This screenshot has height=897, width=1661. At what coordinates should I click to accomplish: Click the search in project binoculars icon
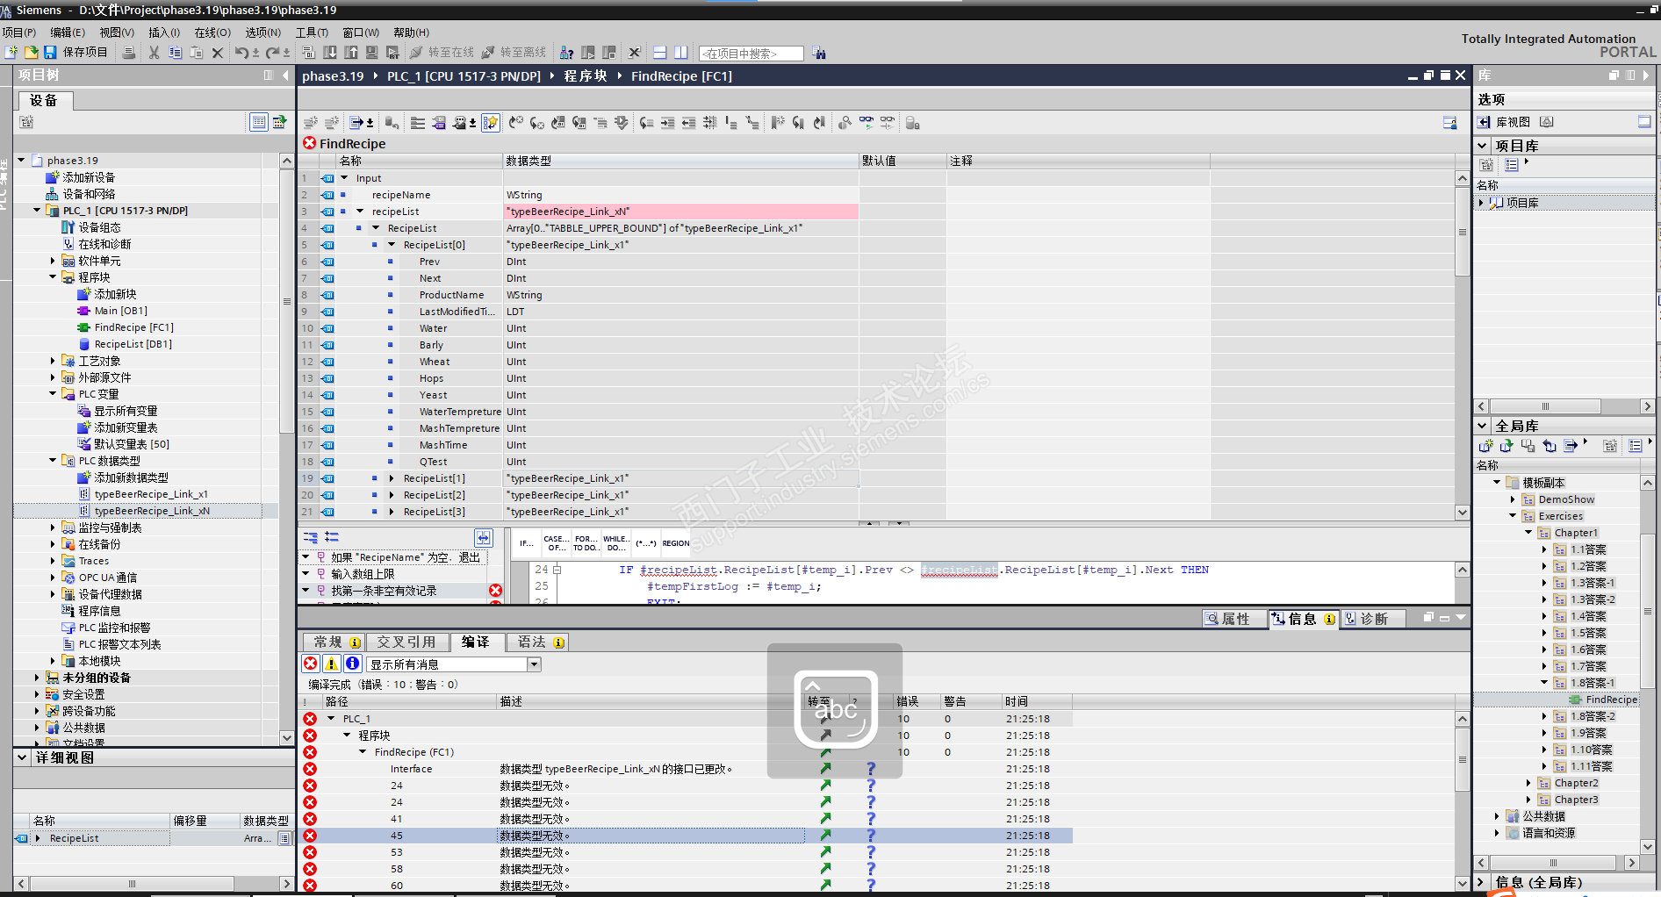click(819, 54)
